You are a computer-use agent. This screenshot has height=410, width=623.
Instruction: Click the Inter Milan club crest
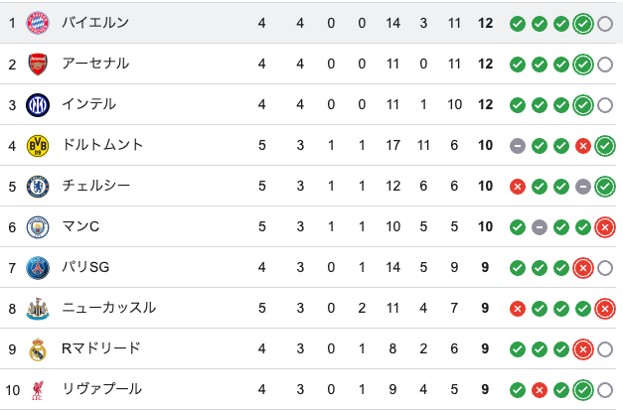pos(38,104)
